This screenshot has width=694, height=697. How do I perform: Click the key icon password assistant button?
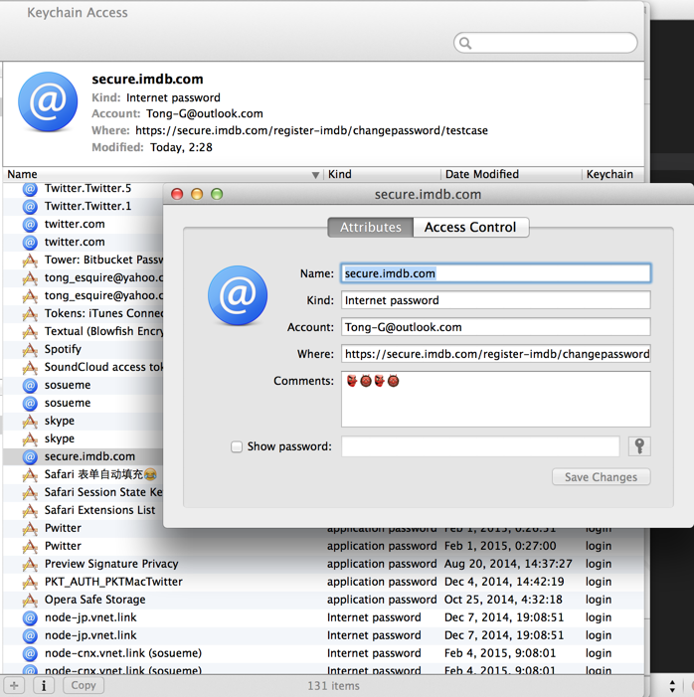[639, 446]
